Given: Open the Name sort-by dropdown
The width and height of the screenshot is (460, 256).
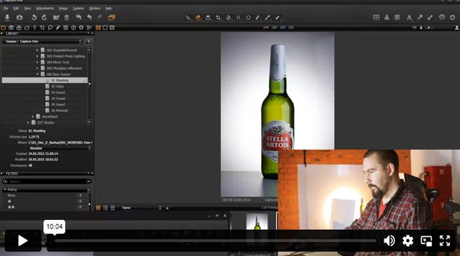Looking at the screenshot, I should point(141,207).
